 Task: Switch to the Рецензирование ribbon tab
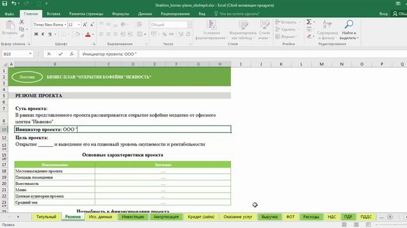(176, 14)
